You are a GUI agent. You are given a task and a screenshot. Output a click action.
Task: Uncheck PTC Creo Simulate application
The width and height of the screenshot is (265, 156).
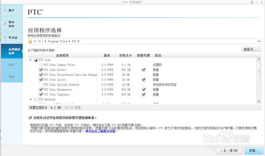[x=41, y=95]
